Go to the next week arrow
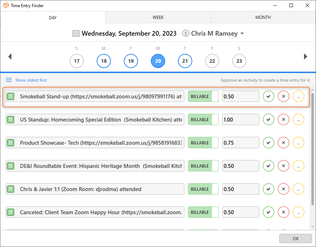The width and height of the screenshot is (316, 247). [x=305, y=56]
